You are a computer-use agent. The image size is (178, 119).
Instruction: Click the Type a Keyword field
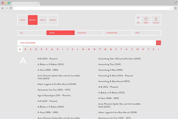click(x=86, y=43)
